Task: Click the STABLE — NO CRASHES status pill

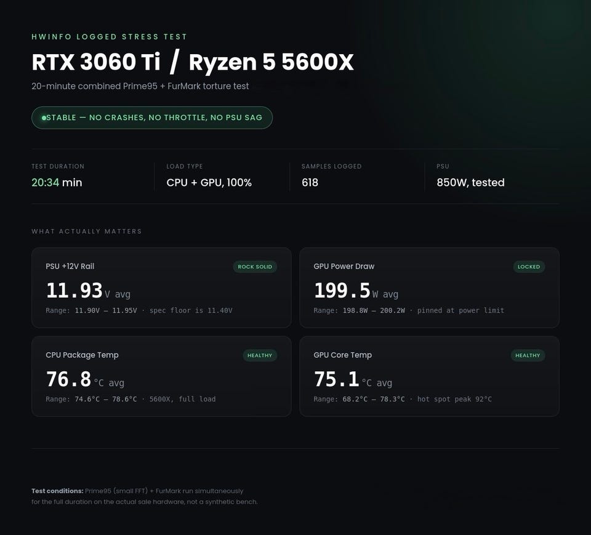Action: coord(152,118)
